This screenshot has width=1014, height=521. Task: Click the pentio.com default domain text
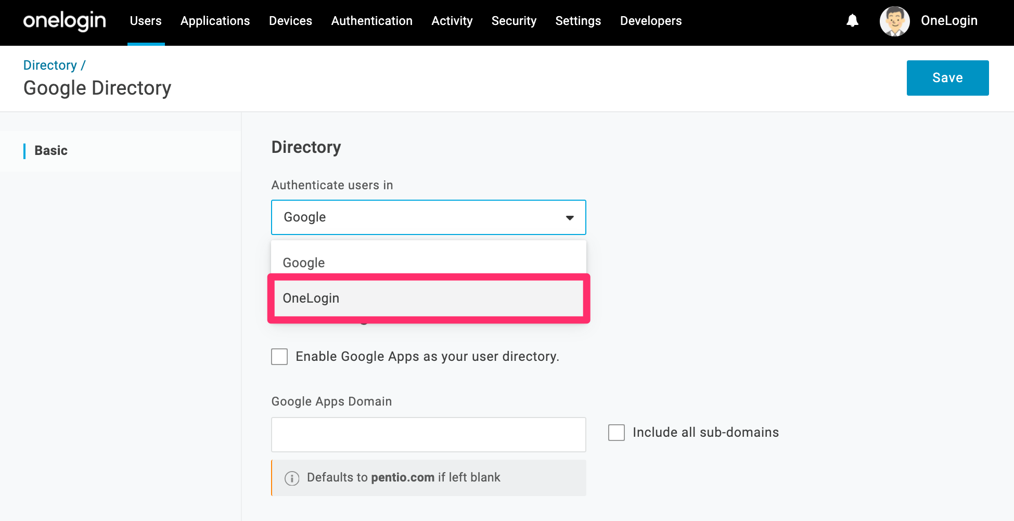(403, 477)
